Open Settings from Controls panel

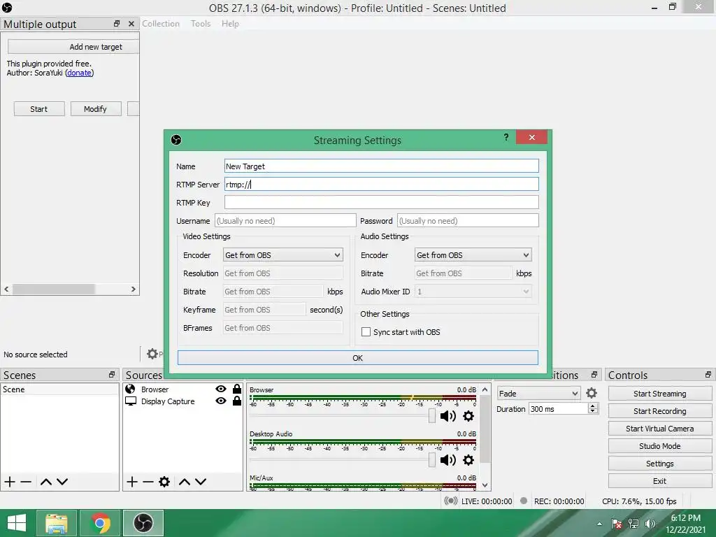[x=660, y=464]
